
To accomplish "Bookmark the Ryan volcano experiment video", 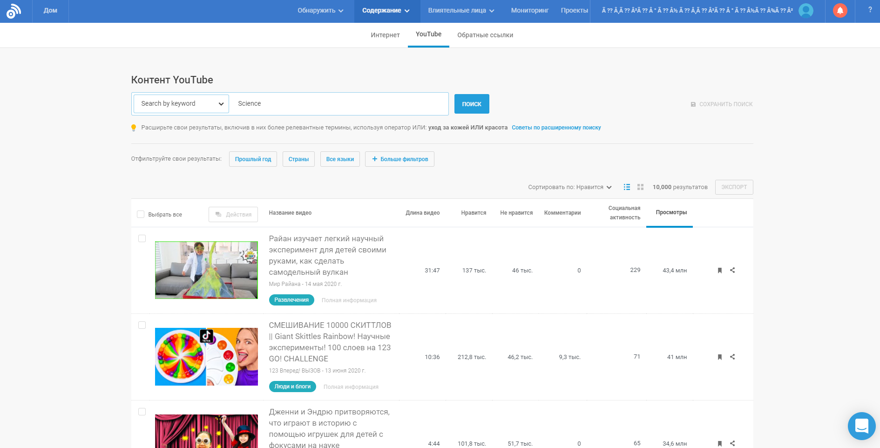I will tap(719, 270).
